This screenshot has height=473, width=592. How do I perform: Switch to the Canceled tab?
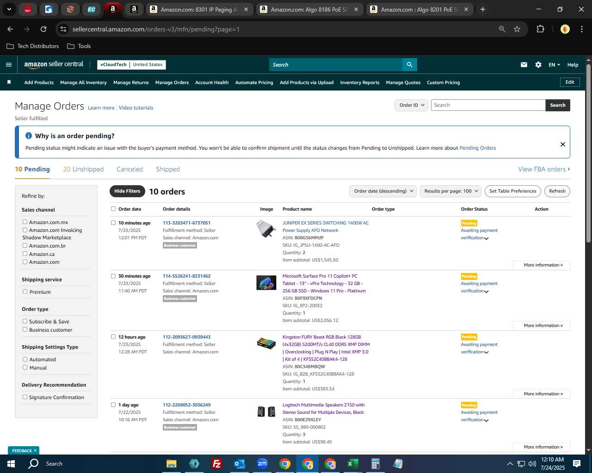(130, 169)
